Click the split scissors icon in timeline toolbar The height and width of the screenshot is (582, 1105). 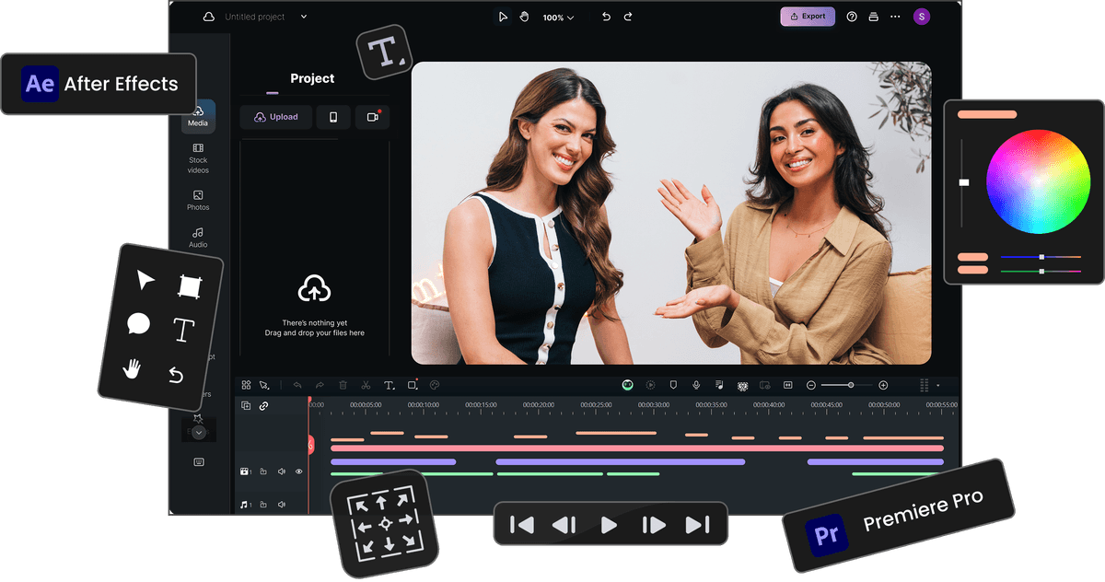coord(366,385)
